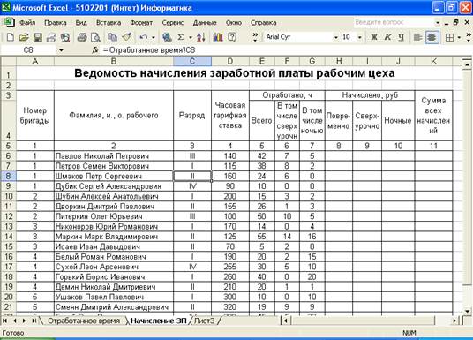This screenshot has width=473, height=340.
Task: Expand the Arial Cyr font dropdown
Action: 335,37
